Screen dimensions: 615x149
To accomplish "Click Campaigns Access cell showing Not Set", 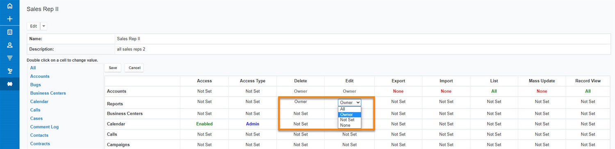I will [205, 144].
